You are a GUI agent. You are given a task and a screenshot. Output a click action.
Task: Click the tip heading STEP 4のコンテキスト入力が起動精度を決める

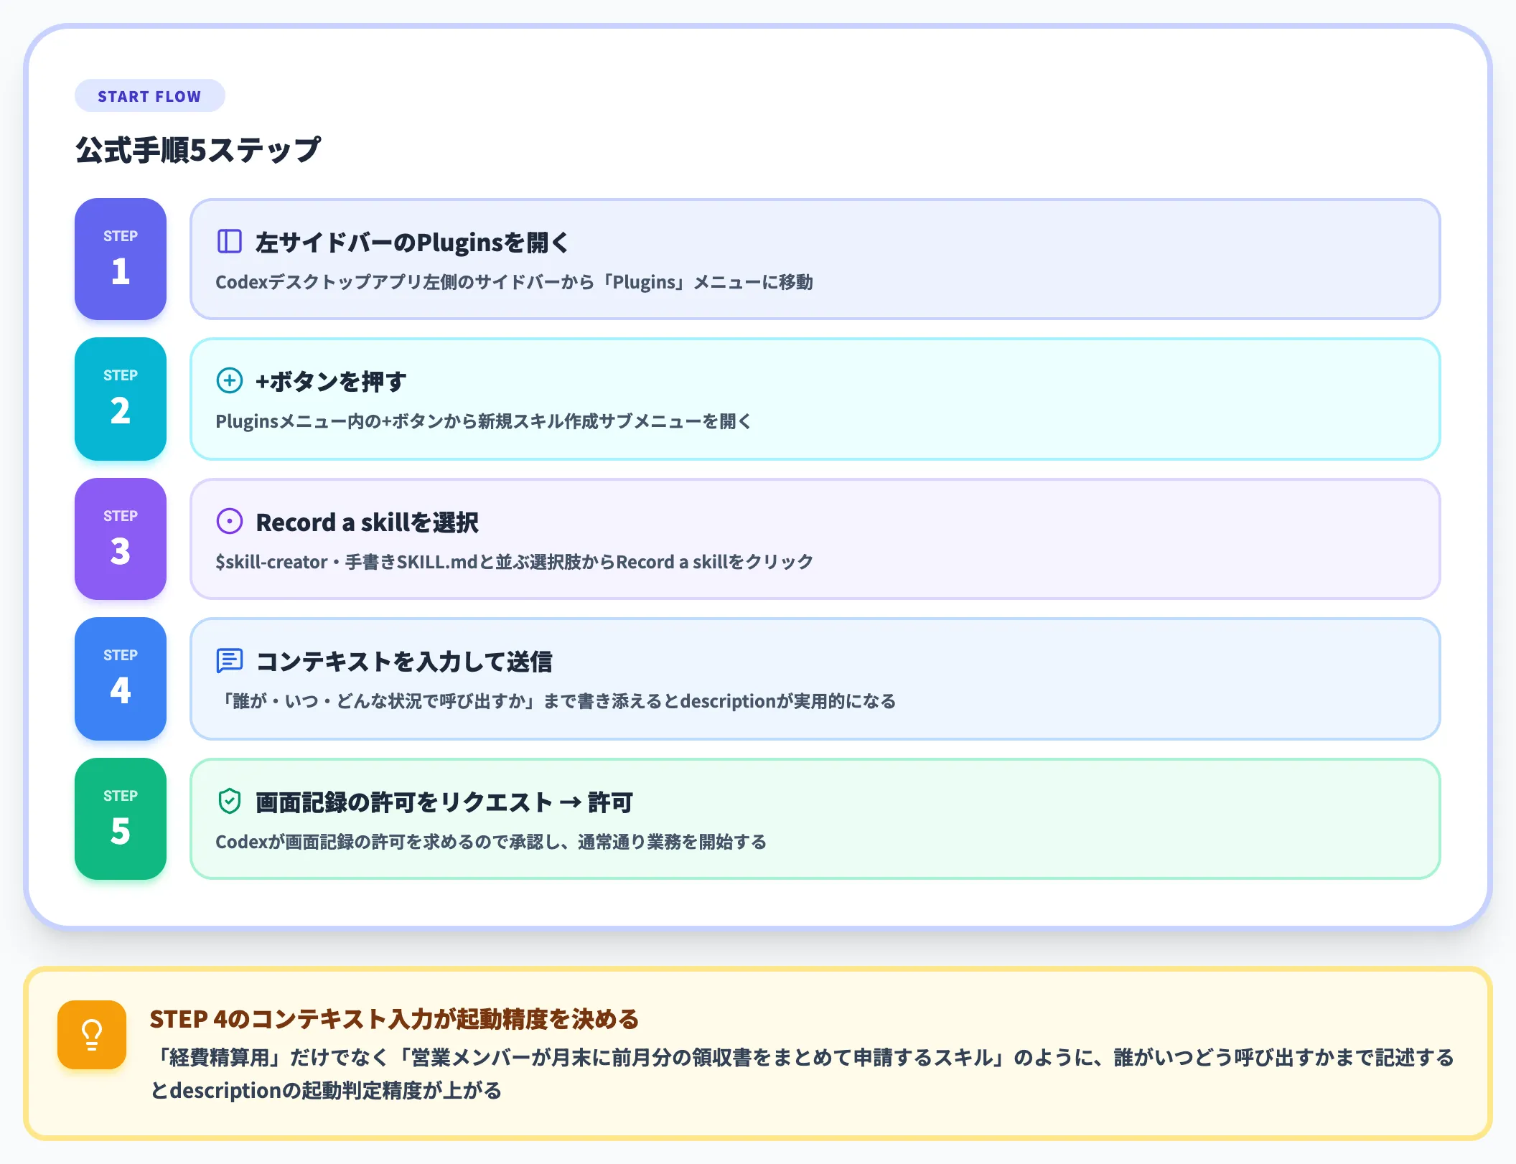394,1019
